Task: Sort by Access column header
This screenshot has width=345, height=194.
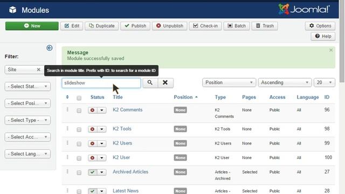Action: (x=277, y=97)
